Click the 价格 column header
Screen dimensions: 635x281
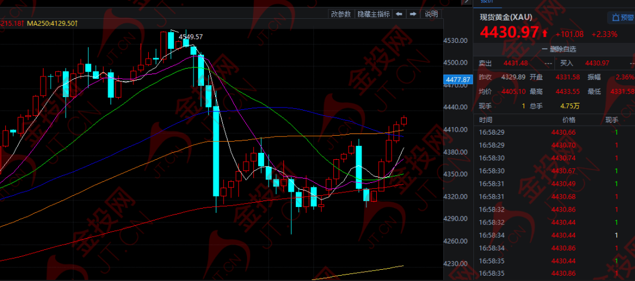point(563,119)
